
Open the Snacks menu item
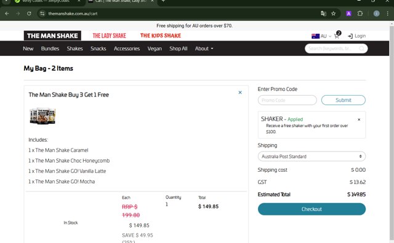click(98, 48)
